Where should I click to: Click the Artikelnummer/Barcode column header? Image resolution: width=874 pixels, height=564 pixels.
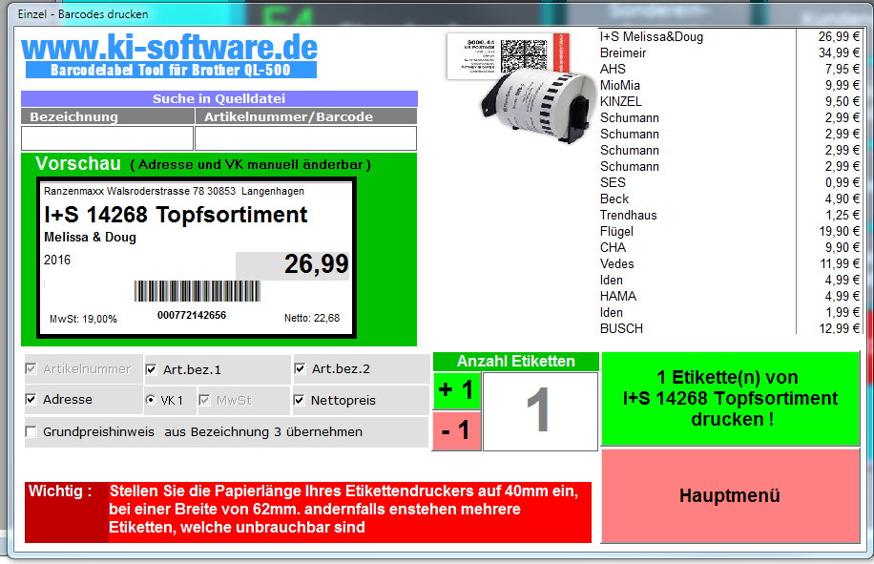tap(306, 116)
